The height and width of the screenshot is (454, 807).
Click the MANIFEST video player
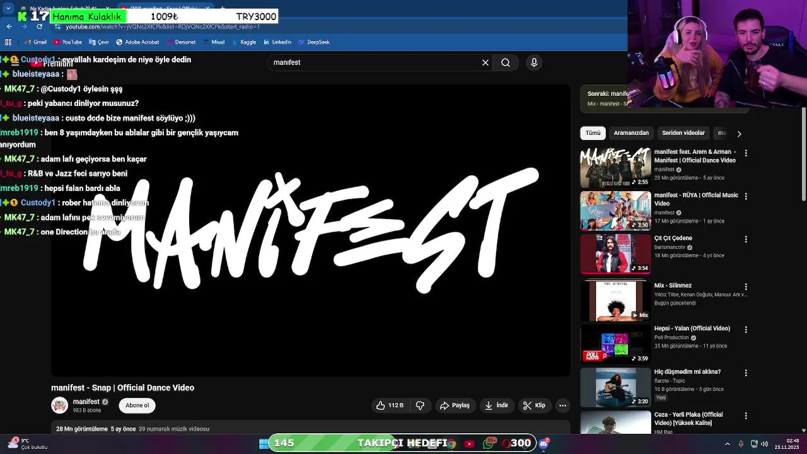[x=311, y=231]
